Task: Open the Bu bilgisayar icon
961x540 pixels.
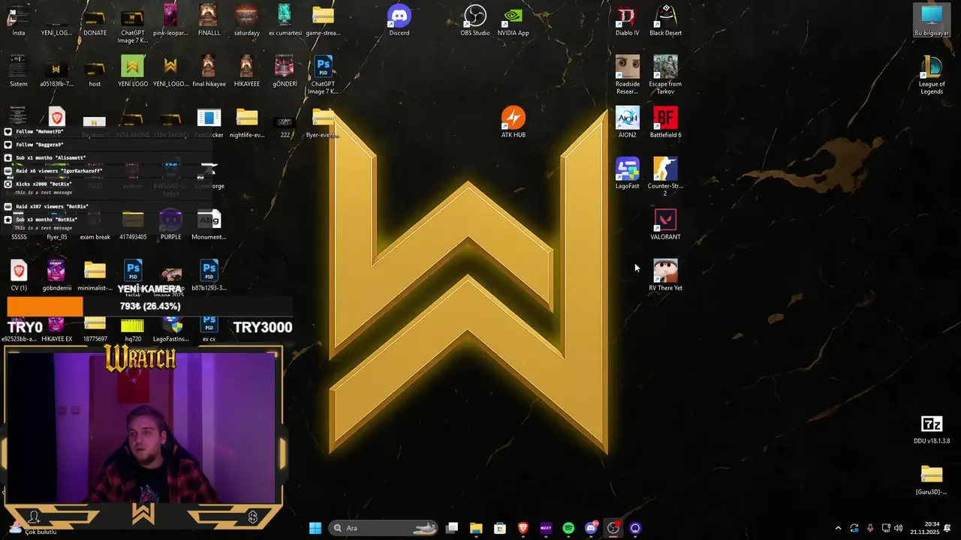Action: coord(932,20)
